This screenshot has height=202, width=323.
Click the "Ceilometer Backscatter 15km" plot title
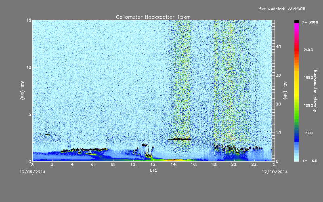[153, 17]
